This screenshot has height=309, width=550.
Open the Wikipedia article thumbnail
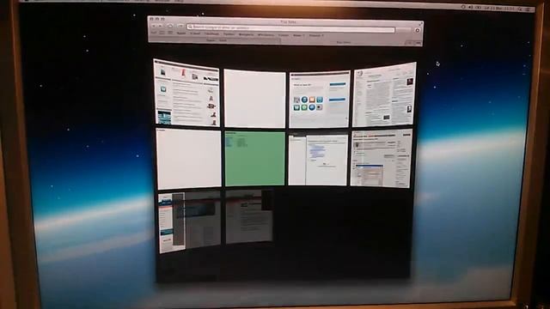pyautogui.click(x=384, y=94)
